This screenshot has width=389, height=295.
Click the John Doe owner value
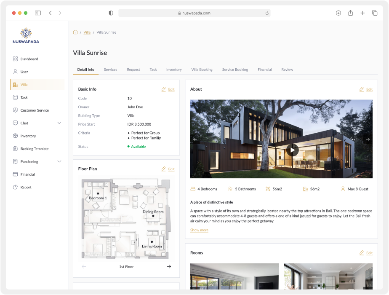(x=135, y=107)
